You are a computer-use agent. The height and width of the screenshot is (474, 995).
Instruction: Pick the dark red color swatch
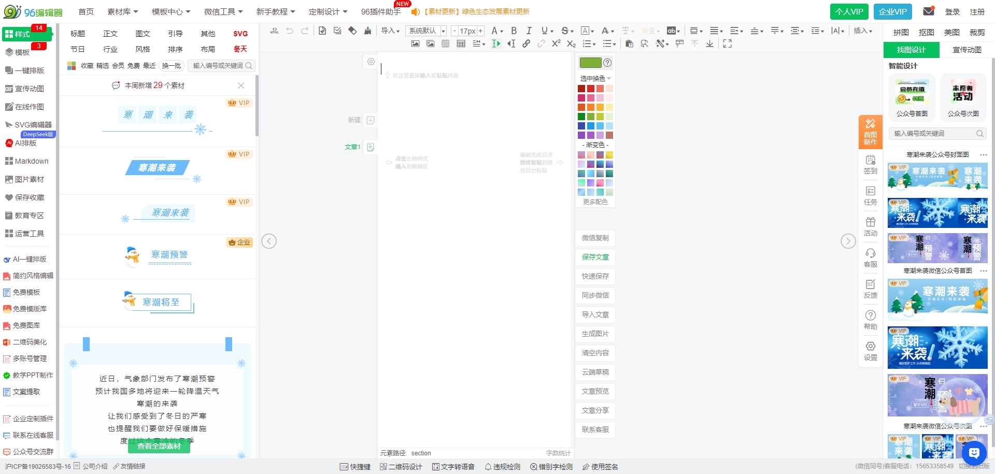click(581, 89)
